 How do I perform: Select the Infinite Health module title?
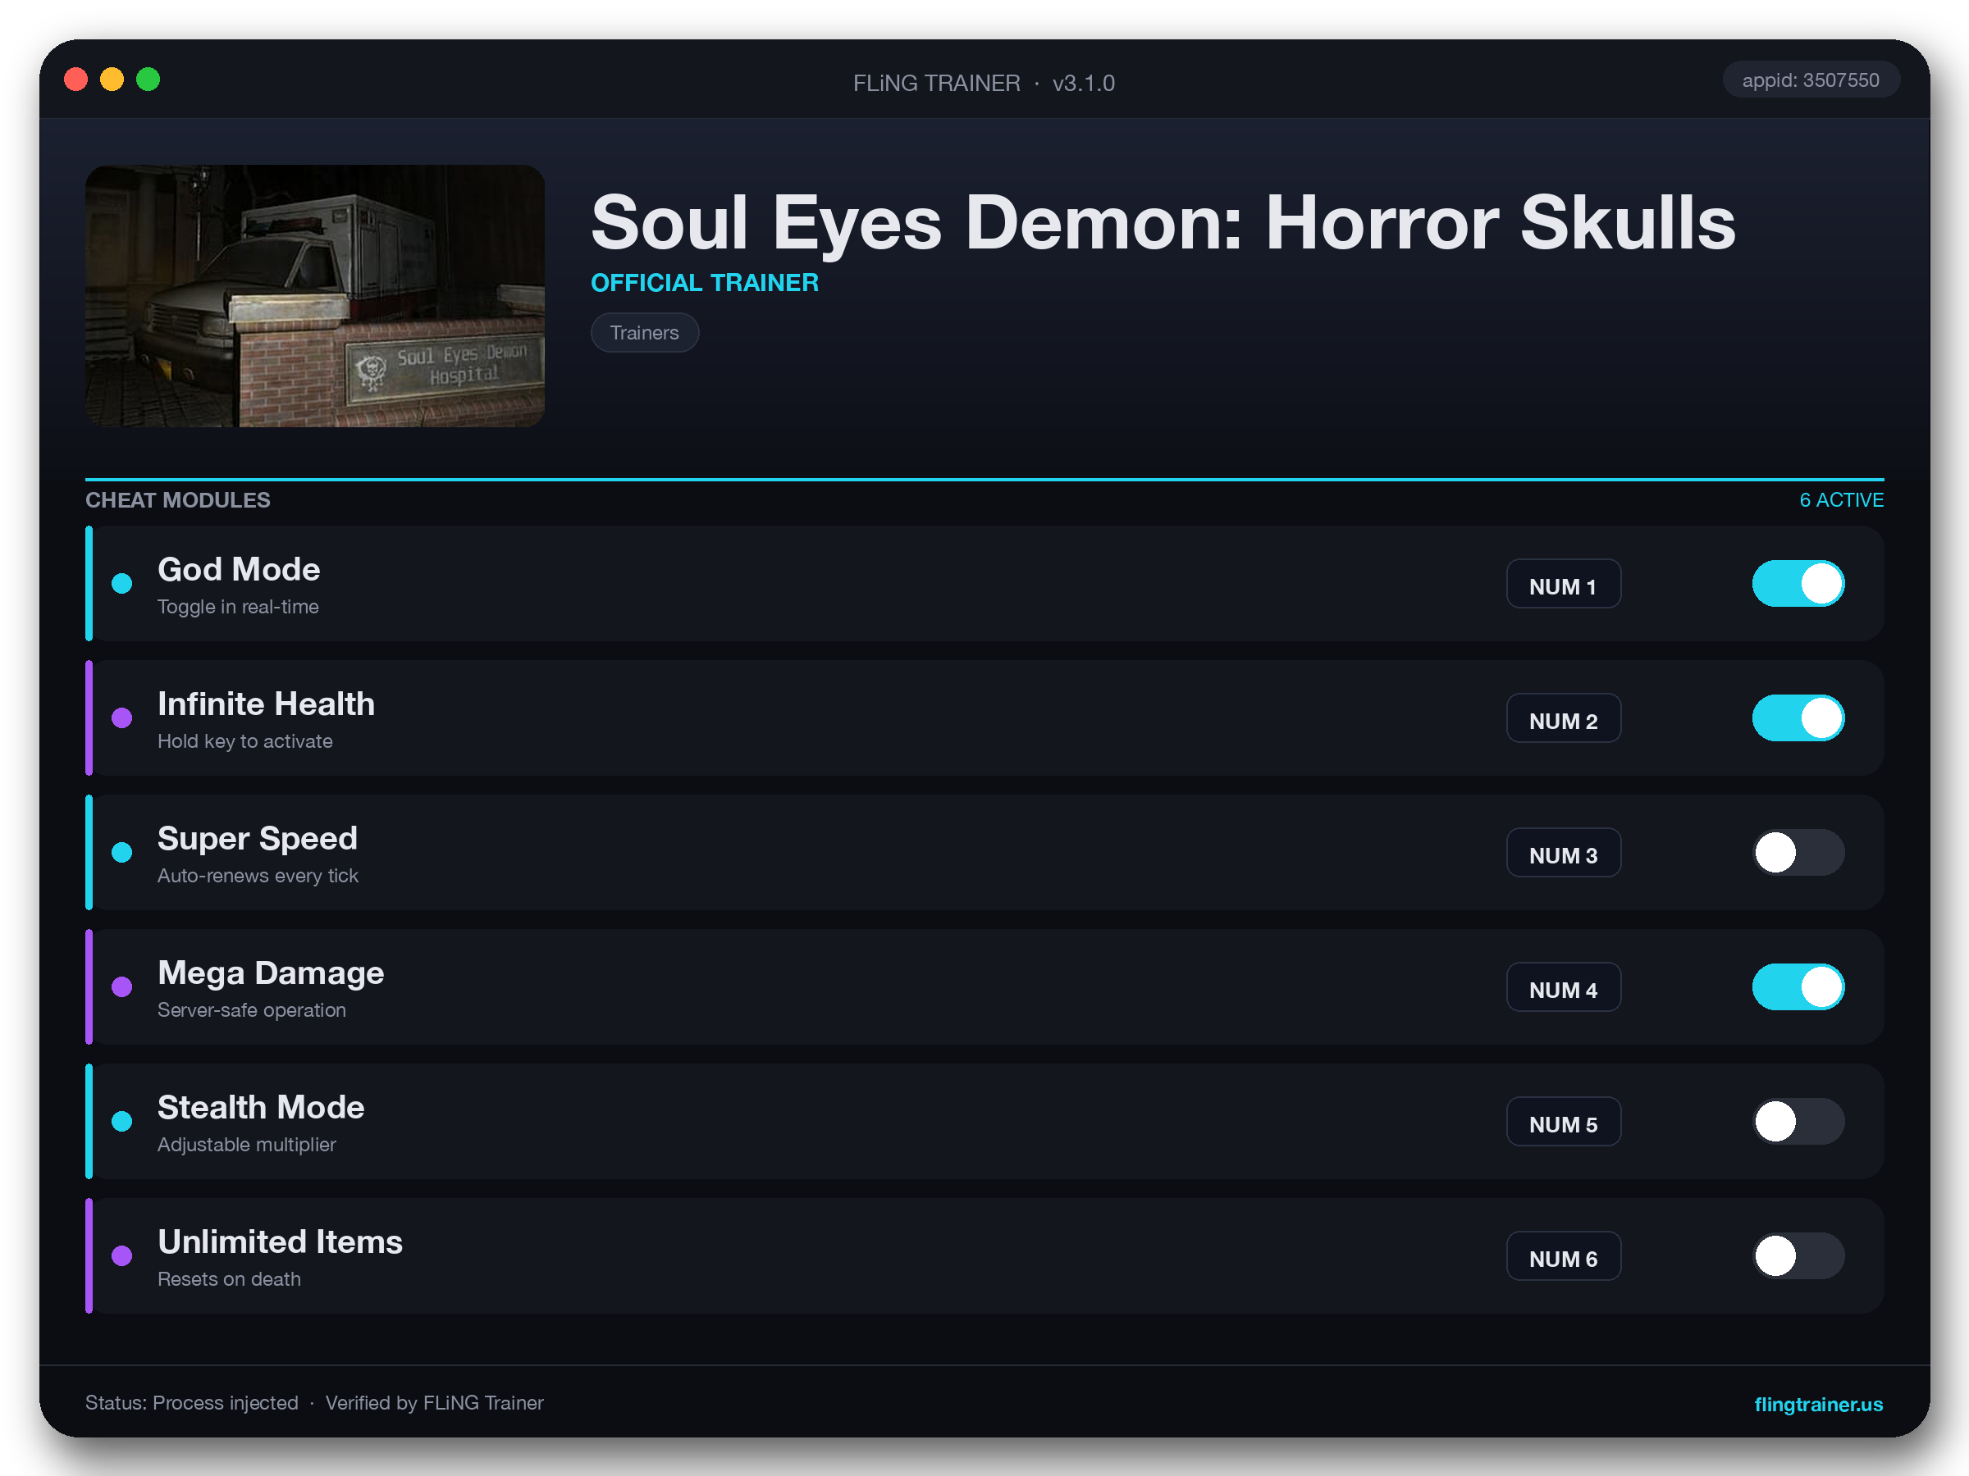(266, 704)
